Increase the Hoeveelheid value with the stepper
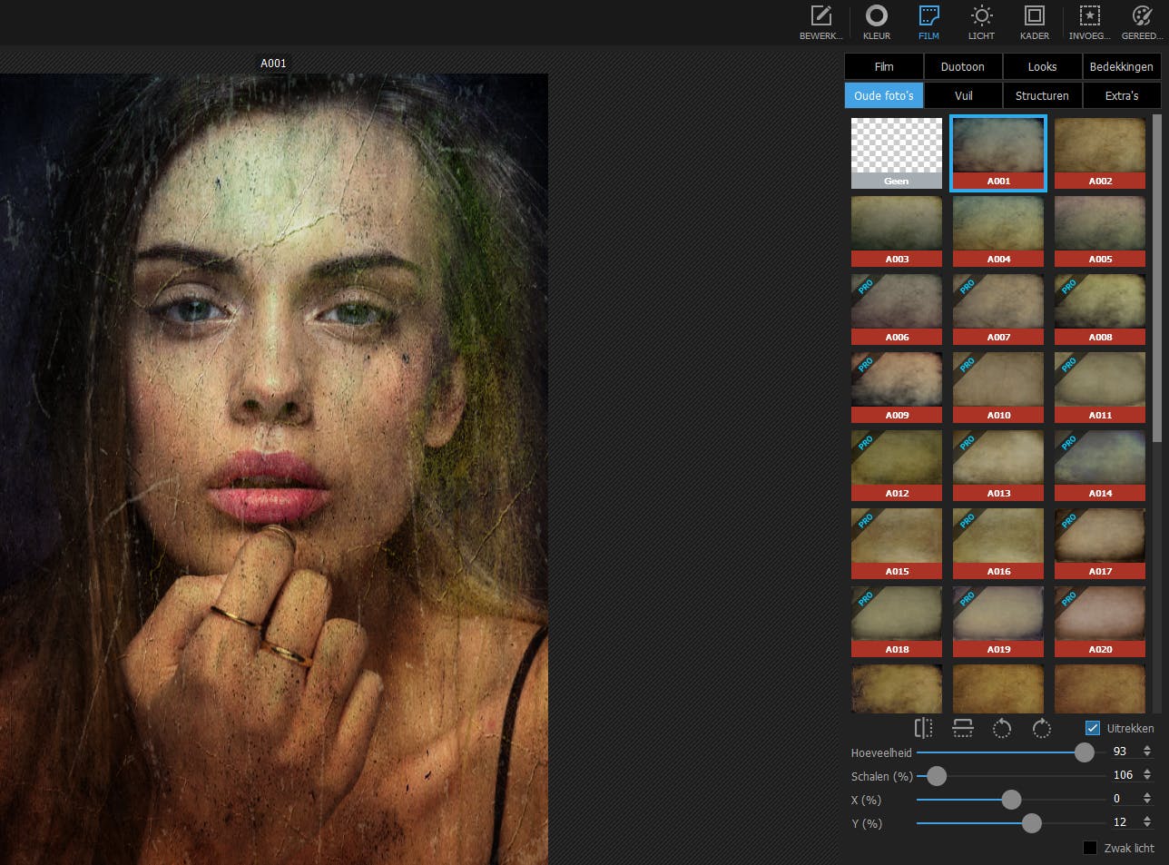Screen dimensions: 1169x865 pos(1147,748)
